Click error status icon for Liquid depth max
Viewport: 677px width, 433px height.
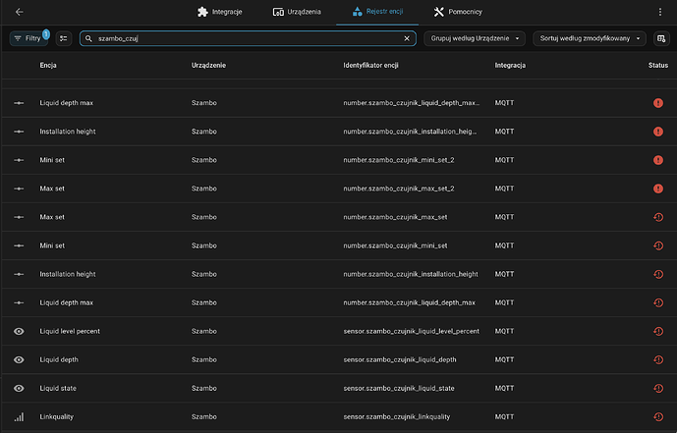click(x=657, y=103)
